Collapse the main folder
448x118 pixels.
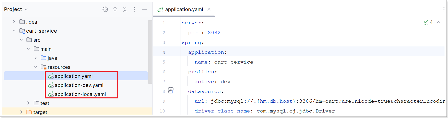[28, 49]
